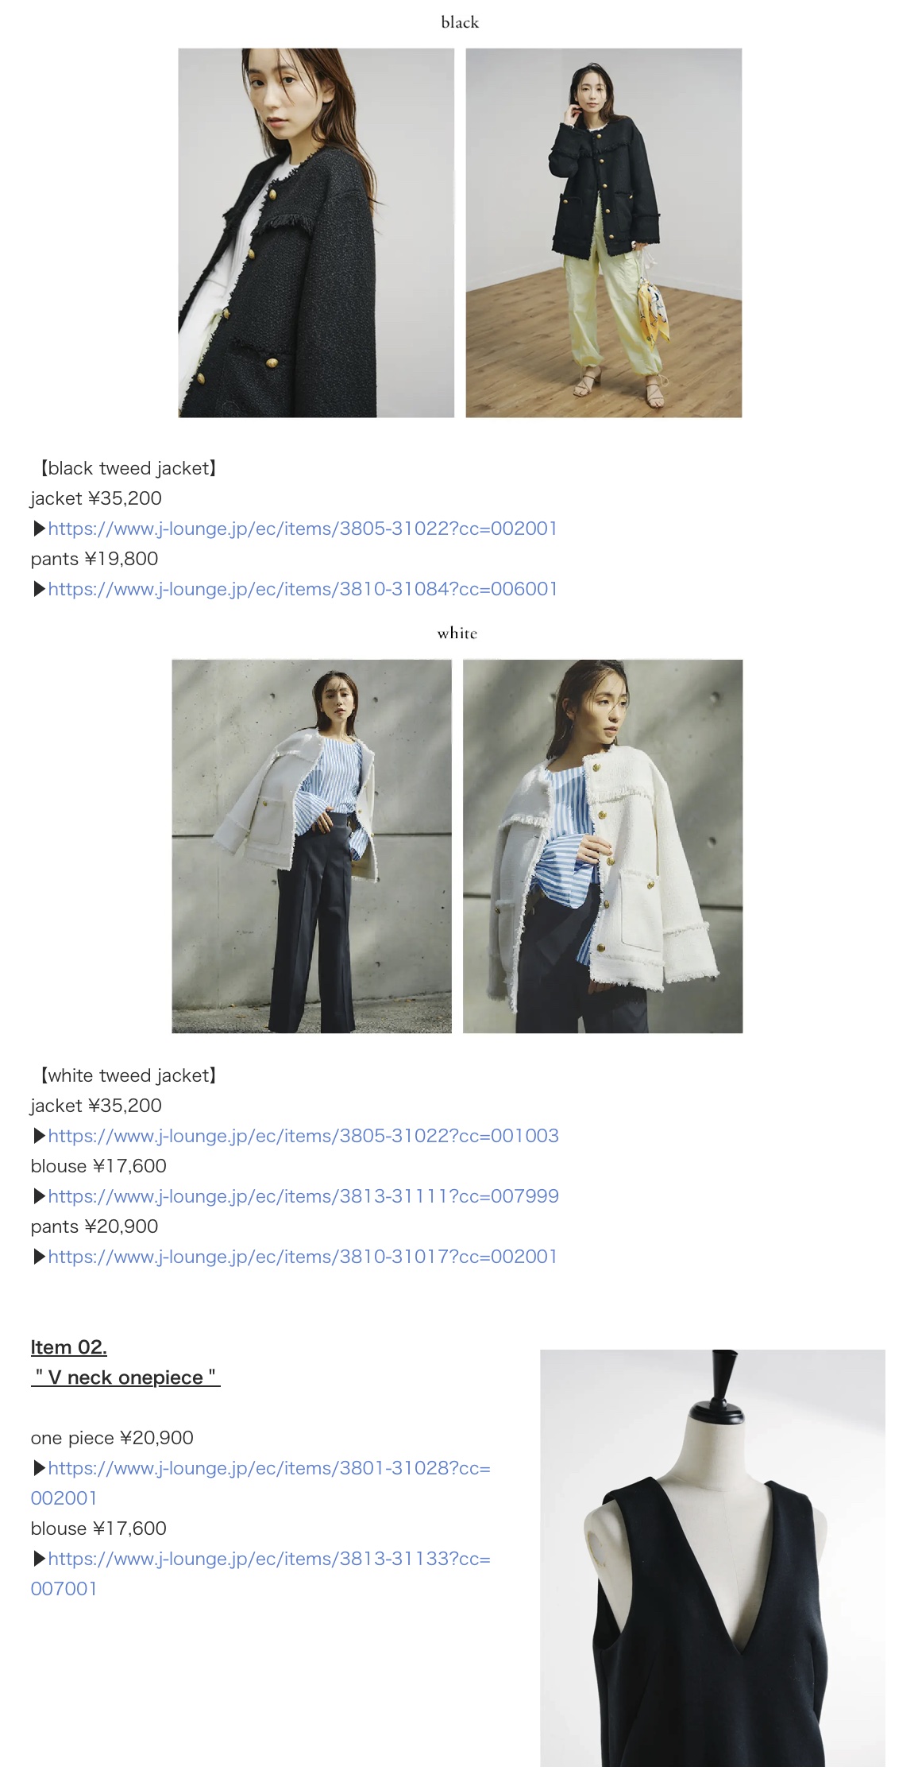The width and height of the screenshot is (918, 1790).
Task: Open pants link for item 3810-31084
Action: click(303, 589)
